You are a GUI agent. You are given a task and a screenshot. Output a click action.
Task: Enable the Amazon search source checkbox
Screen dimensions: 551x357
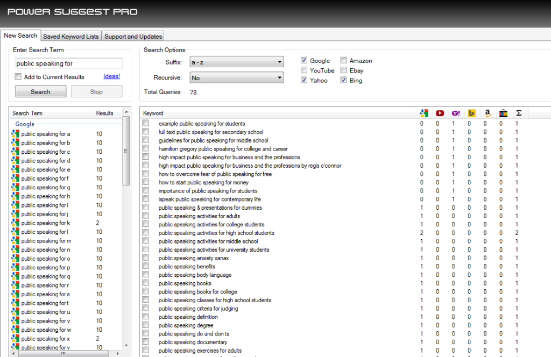click(344, 60)
